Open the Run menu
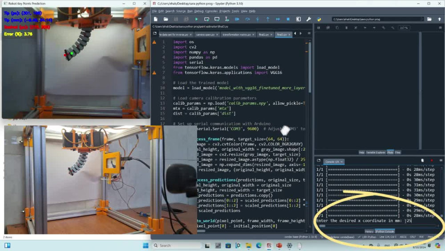This screenshot has width=445, height=251. [190, 11]
